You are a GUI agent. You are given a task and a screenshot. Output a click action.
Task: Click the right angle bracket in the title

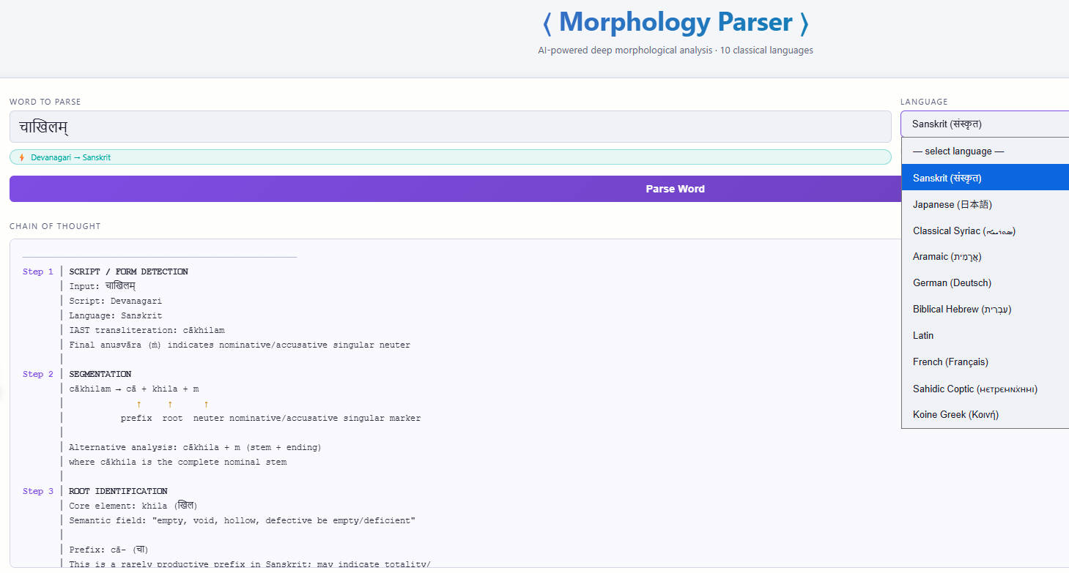pos(804,23)
